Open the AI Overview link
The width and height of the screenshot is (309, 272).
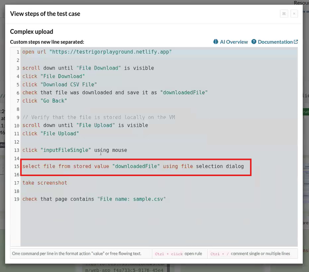point(233,42)
